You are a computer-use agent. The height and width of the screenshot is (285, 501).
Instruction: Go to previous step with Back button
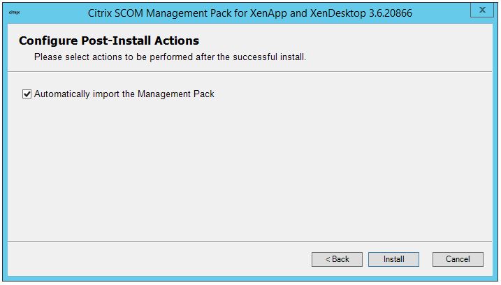(337, 259)
